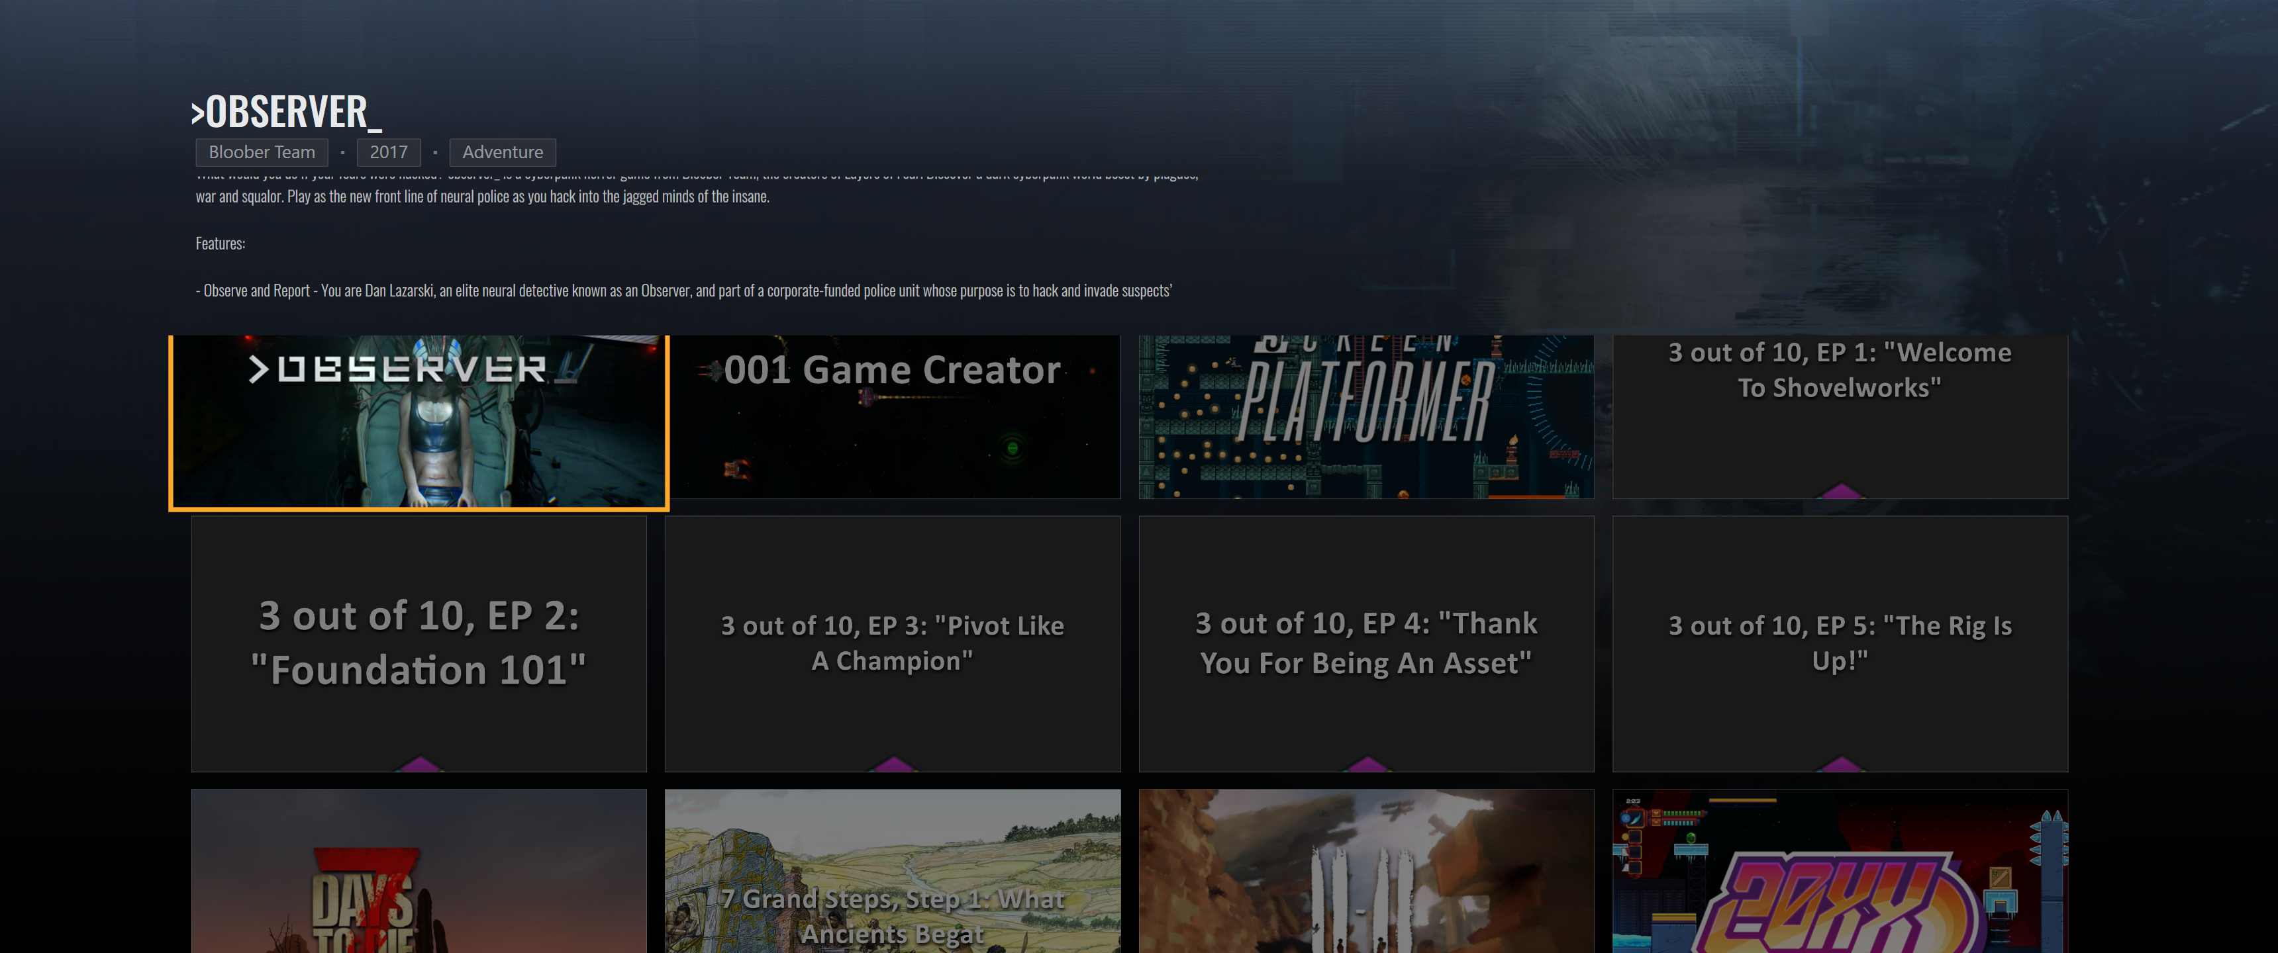The height and width of the screenshot is (953, 2278).
Task: Click the 'Observe and Report' description line
Action: (683, 290)
